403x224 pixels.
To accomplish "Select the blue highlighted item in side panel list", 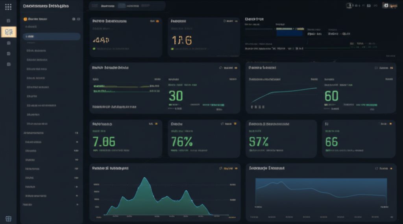I will (x=51, y=36).
